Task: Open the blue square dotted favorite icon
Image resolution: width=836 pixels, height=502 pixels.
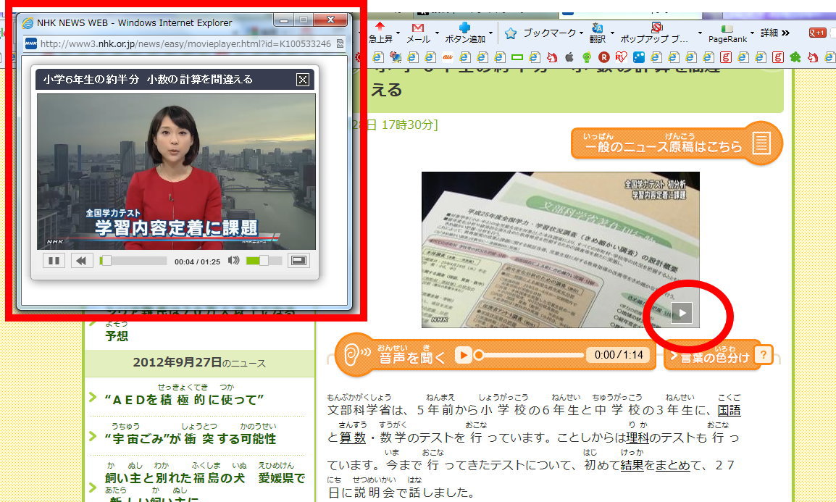Action: point(639,57)
